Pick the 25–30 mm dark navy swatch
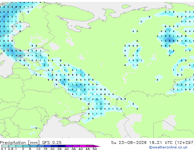 [x=62, y=146]
